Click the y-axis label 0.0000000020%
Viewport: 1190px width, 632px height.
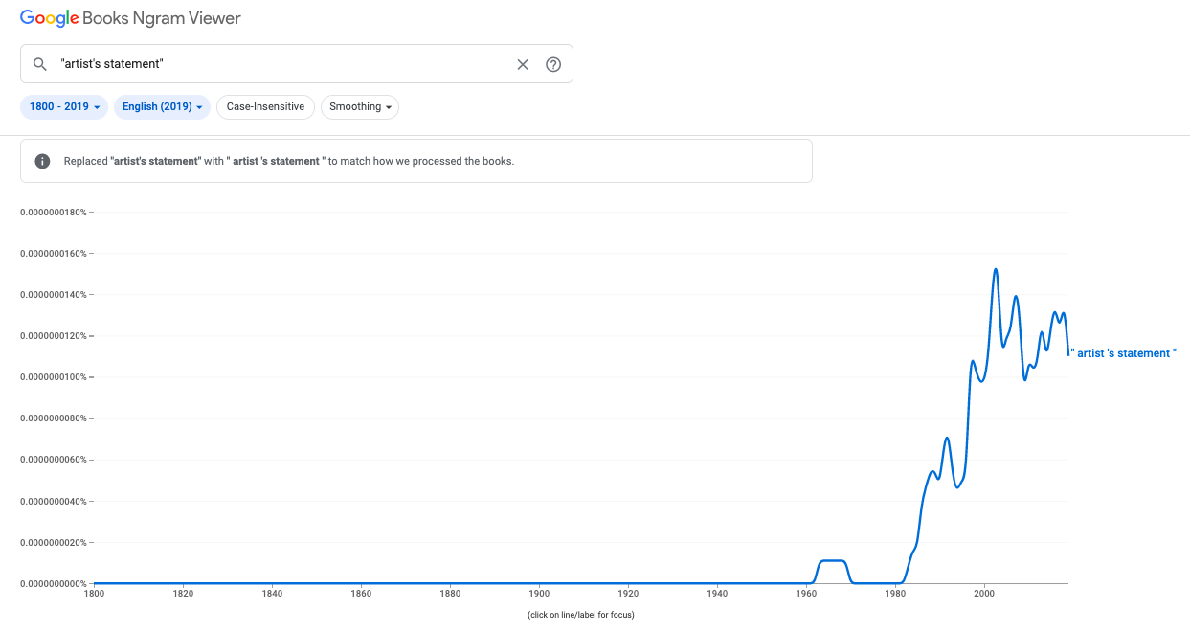pyautogui.click(x=53, y=542)
